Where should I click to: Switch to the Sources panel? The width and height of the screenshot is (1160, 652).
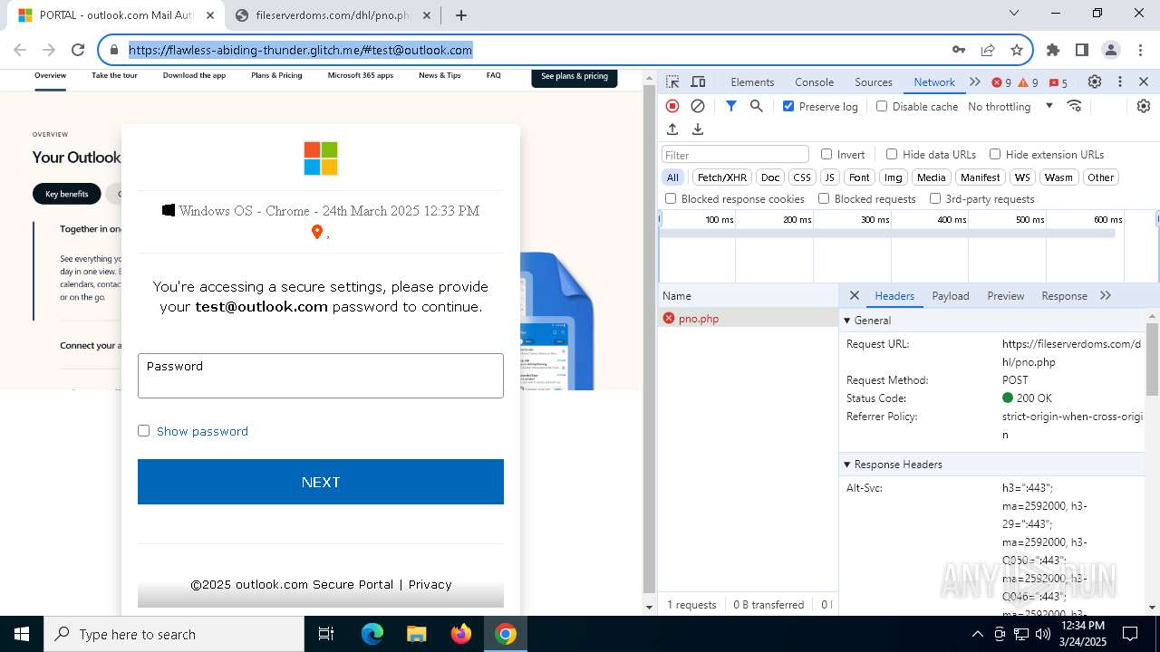[874, 81]
